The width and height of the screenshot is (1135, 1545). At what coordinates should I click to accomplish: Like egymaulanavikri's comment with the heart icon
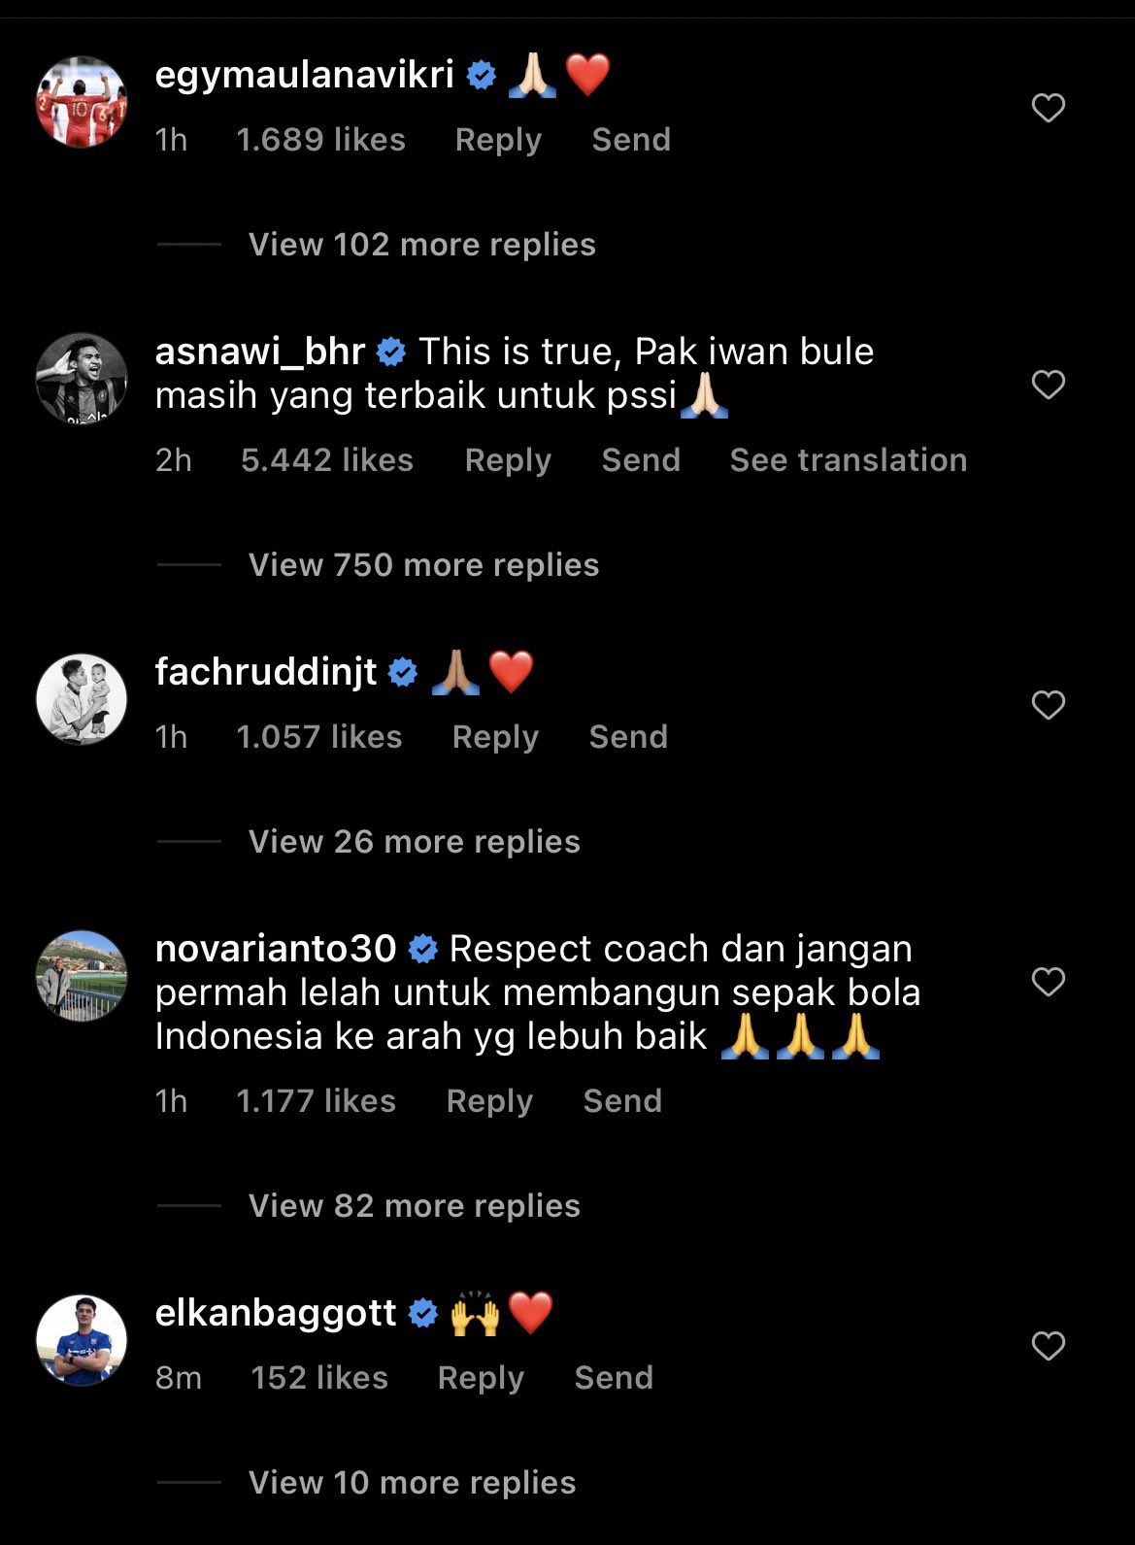1048,108
